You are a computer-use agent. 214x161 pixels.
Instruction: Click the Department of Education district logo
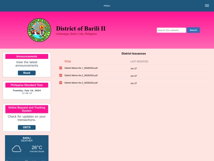tap(39, 30)
